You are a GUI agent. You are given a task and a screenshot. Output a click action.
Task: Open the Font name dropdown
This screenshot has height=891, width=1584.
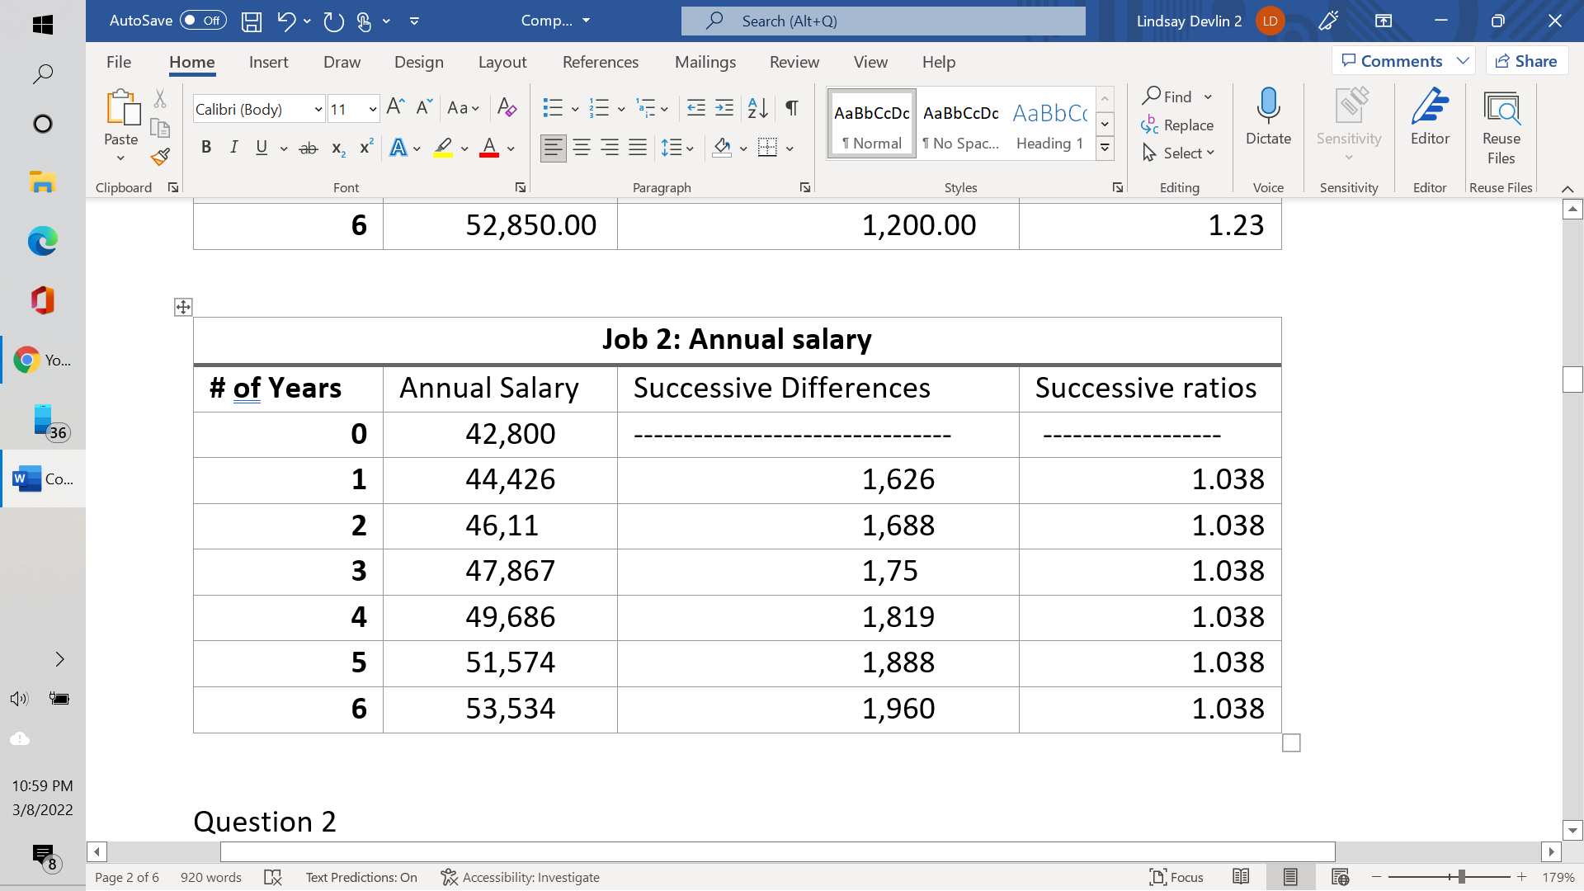318,109
